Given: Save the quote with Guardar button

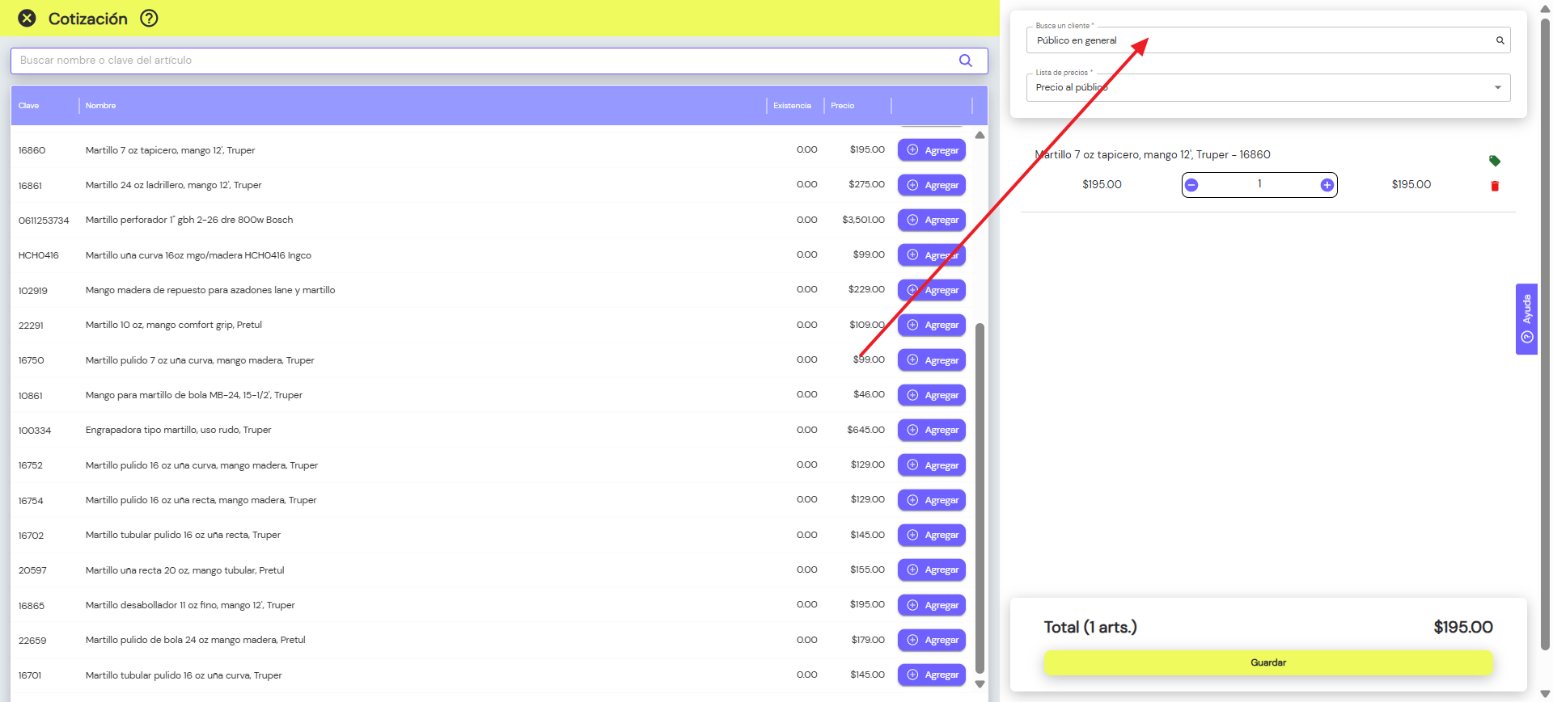Looking at the screenshot, I should pos(1267,662).
